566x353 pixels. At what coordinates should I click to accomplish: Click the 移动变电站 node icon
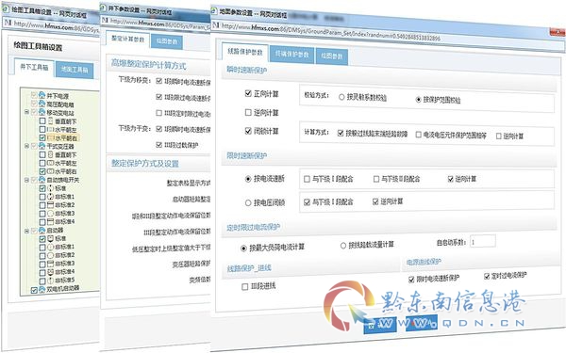[42, 112]
